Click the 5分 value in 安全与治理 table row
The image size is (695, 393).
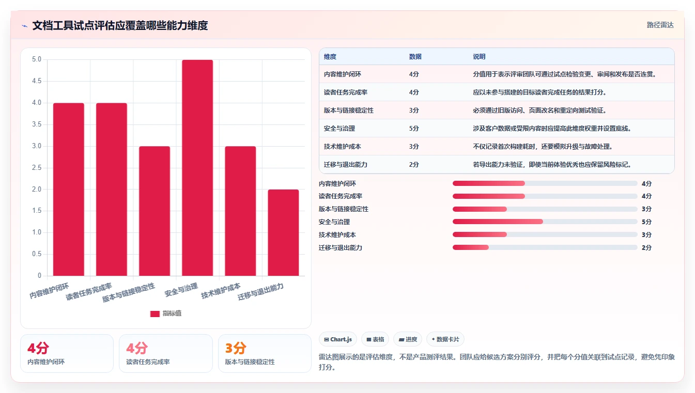coord(414,129)
